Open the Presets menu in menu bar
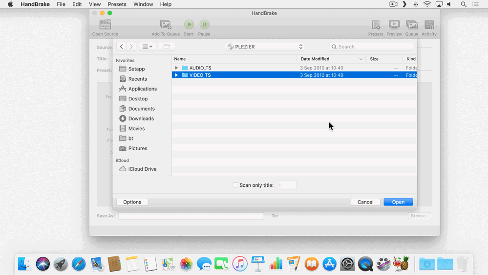The image size is (488, 275). [x=117, y=4]
